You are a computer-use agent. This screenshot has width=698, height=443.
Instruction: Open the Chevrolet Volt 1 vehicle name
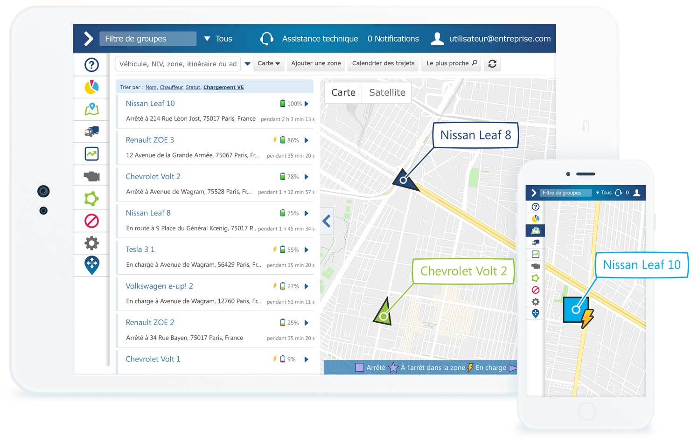click(153, 359)
